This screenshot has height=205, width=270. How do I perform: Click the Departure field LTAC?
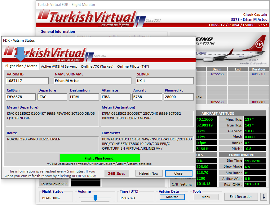[52, 97]
